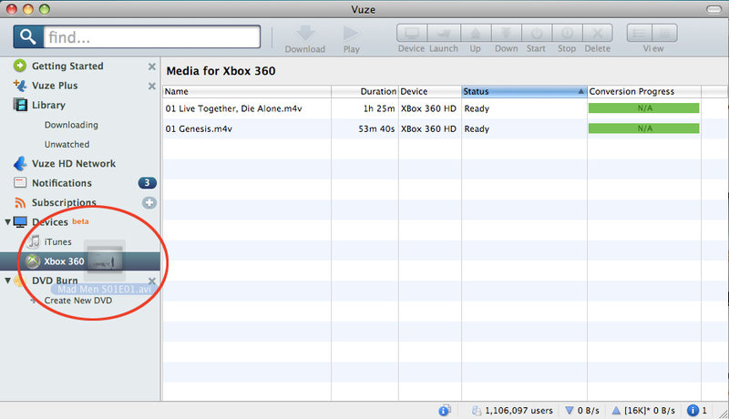Click the Device toolbar icon
The width and height of the screenshot is (729, 419).
412,33
